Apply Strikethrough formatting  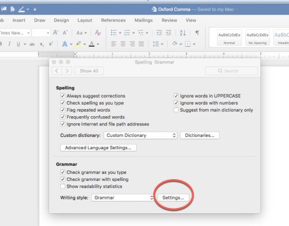click(32, 44)
